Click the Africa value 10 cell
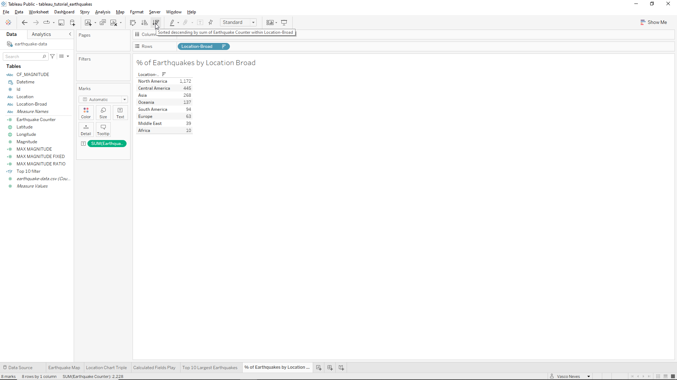The width and height of the screenshot is (677, 380). click(189, 131)
